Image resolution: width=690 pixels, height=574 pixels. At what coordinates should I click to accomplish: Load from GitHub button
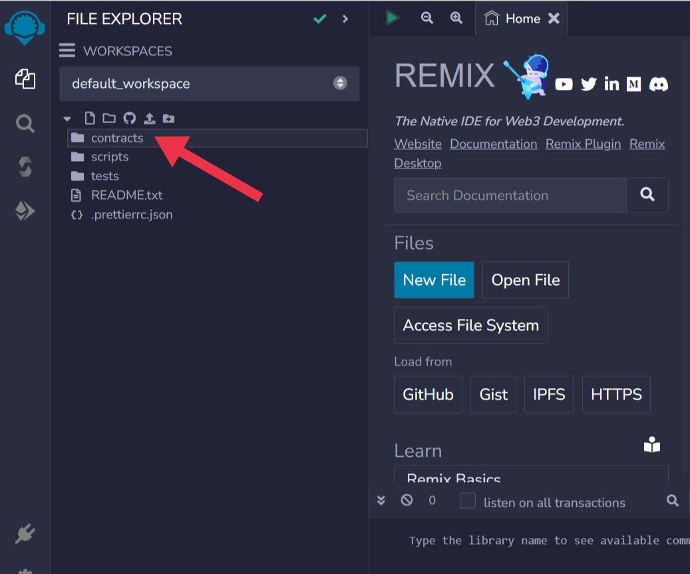tap(428, 394)
